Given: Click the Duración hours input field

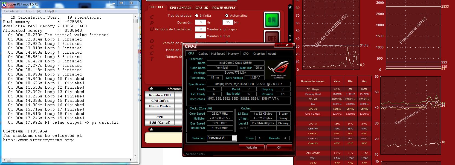Looking at the screenshot, I should click(x=201, y=22).
